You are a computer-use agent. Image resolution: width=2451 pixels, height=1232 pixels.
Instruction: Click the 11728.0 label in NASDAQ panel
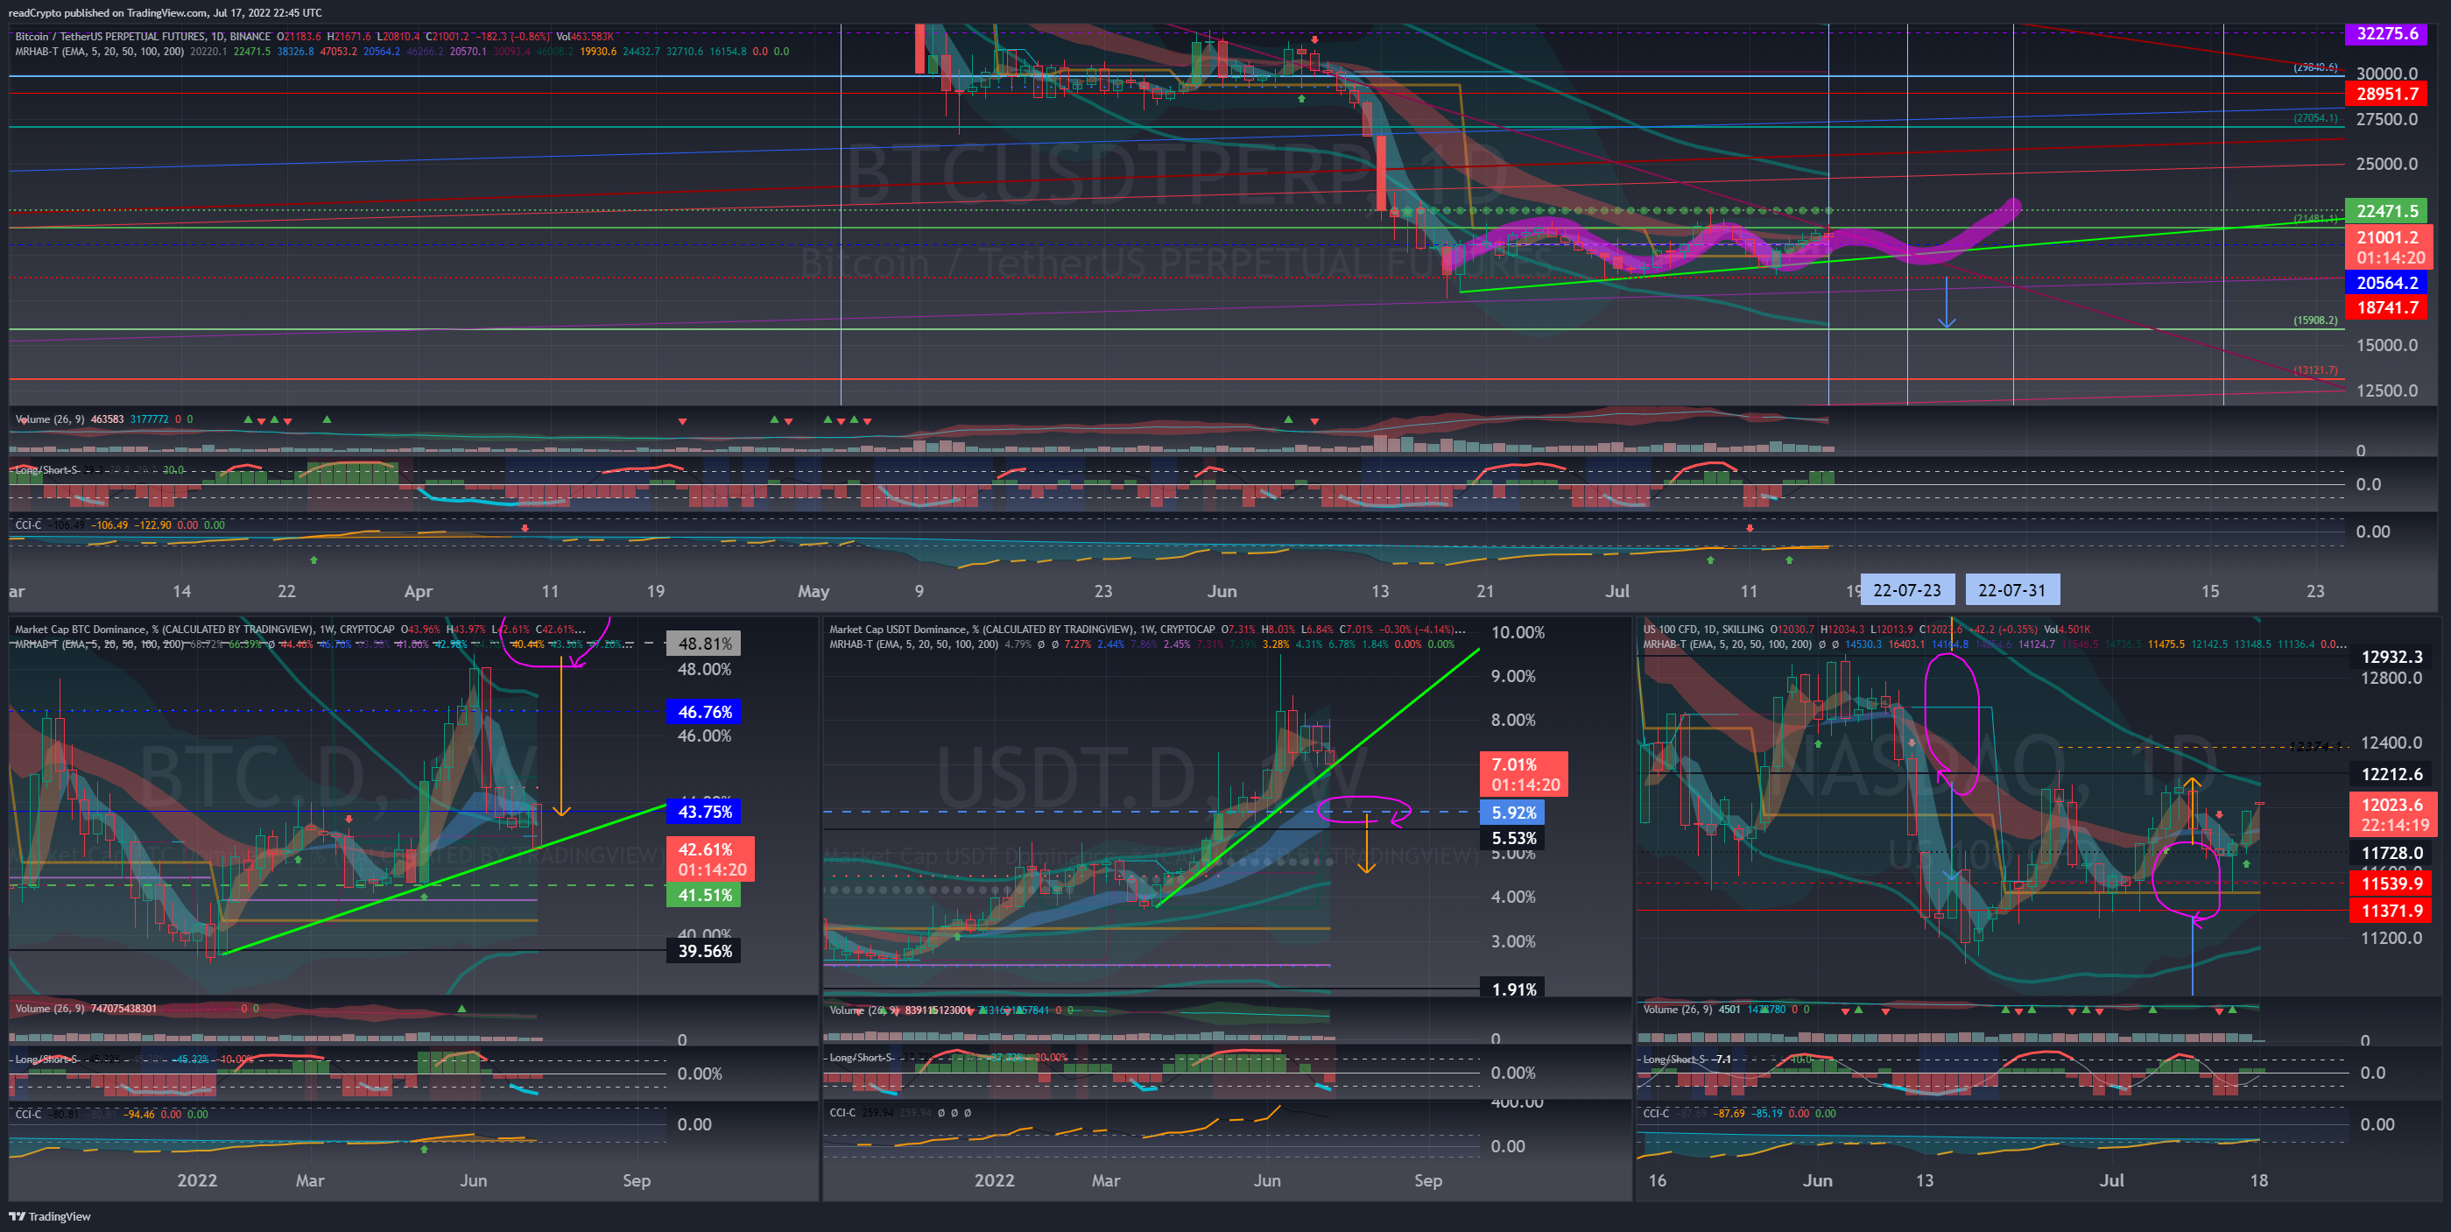[x=2391, y=854]
